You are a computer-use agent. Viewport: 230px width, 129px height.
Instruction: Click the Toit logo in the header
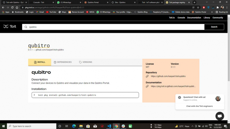10,26
